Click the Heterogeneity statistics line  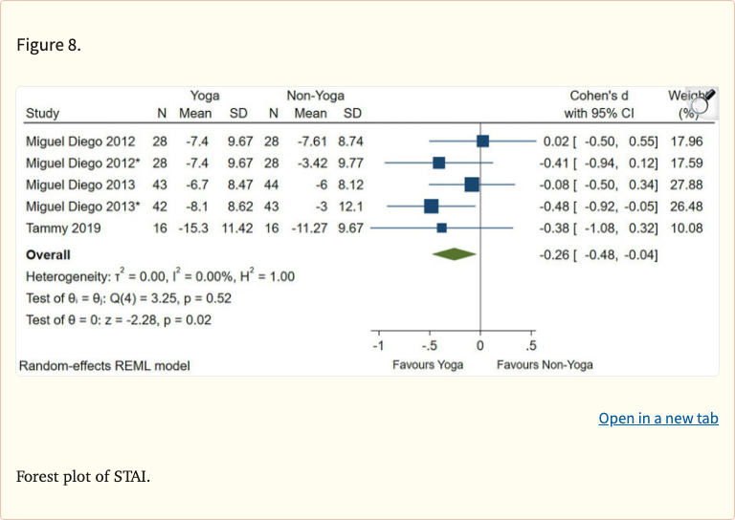[160, 276]
